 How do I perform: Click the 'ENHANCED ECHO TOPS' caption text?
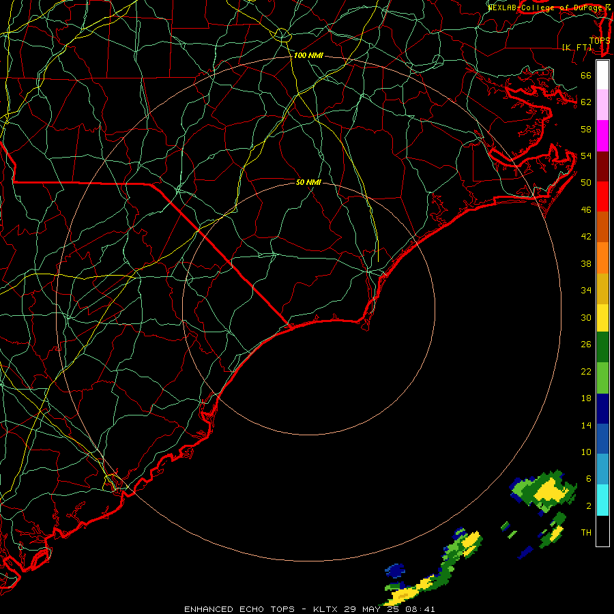click(x=239, y=609)
